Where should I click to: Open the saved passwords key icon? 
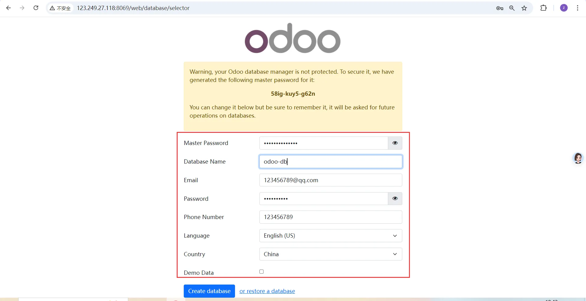coord(500,8)
